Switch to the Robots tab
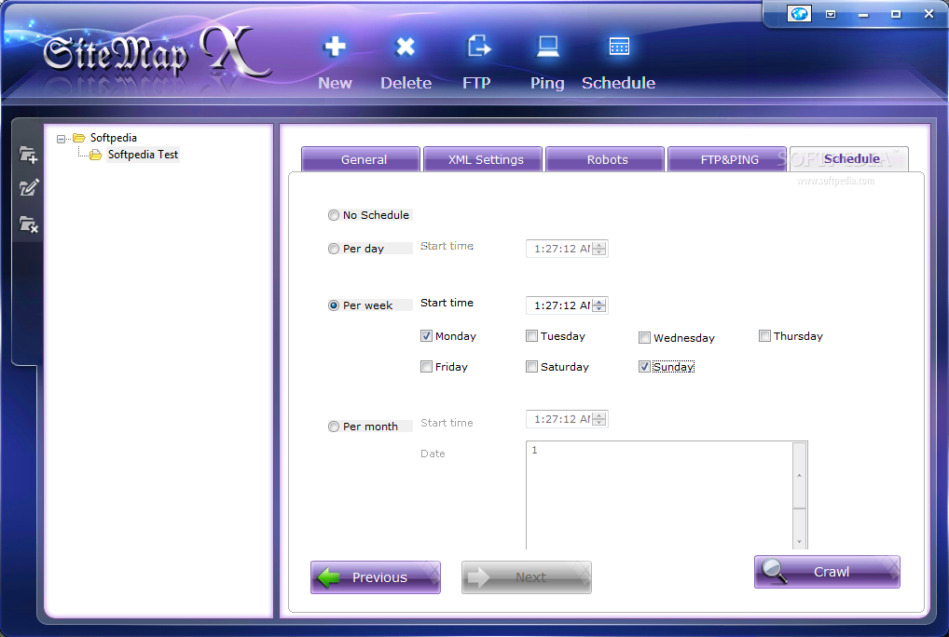This screenshot has width=949, height=637. click(605, 159)
